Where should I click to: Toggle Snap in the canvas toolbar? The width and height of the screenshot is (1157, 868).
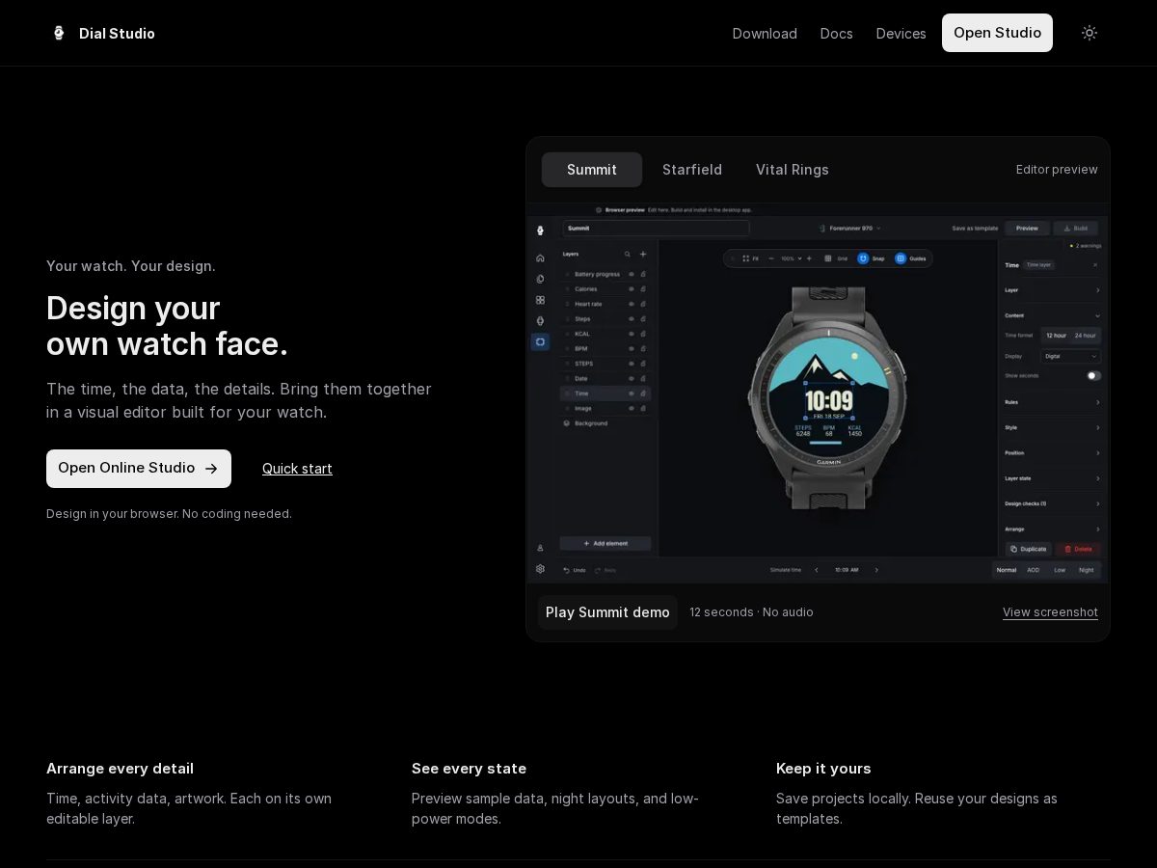pos(871,258)
